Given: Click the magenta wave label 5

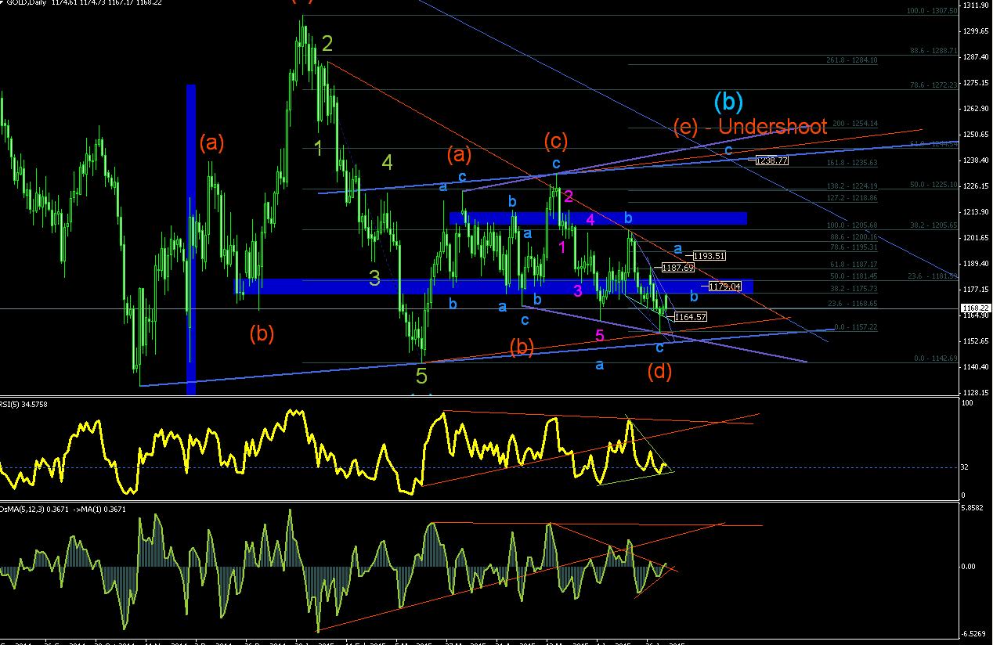Looking at the screenshot, I should [x=600, y=336].
